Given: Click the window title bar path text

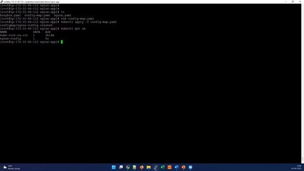Looking at the screenshot, I should point(31,2).
